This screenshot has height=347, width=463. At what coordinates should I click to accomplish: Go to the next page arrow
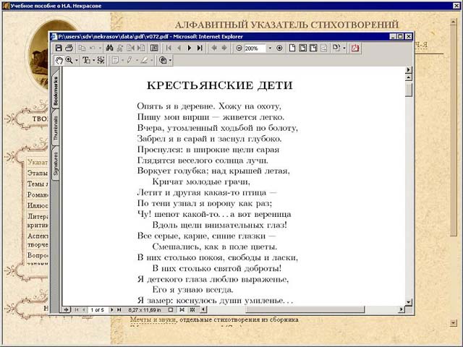click(190, 48)
